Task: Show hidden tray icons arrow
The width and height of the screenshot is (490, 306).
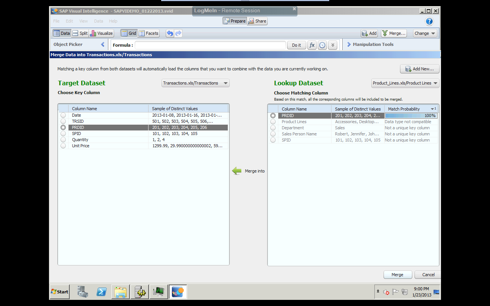Action: (378, 291)
